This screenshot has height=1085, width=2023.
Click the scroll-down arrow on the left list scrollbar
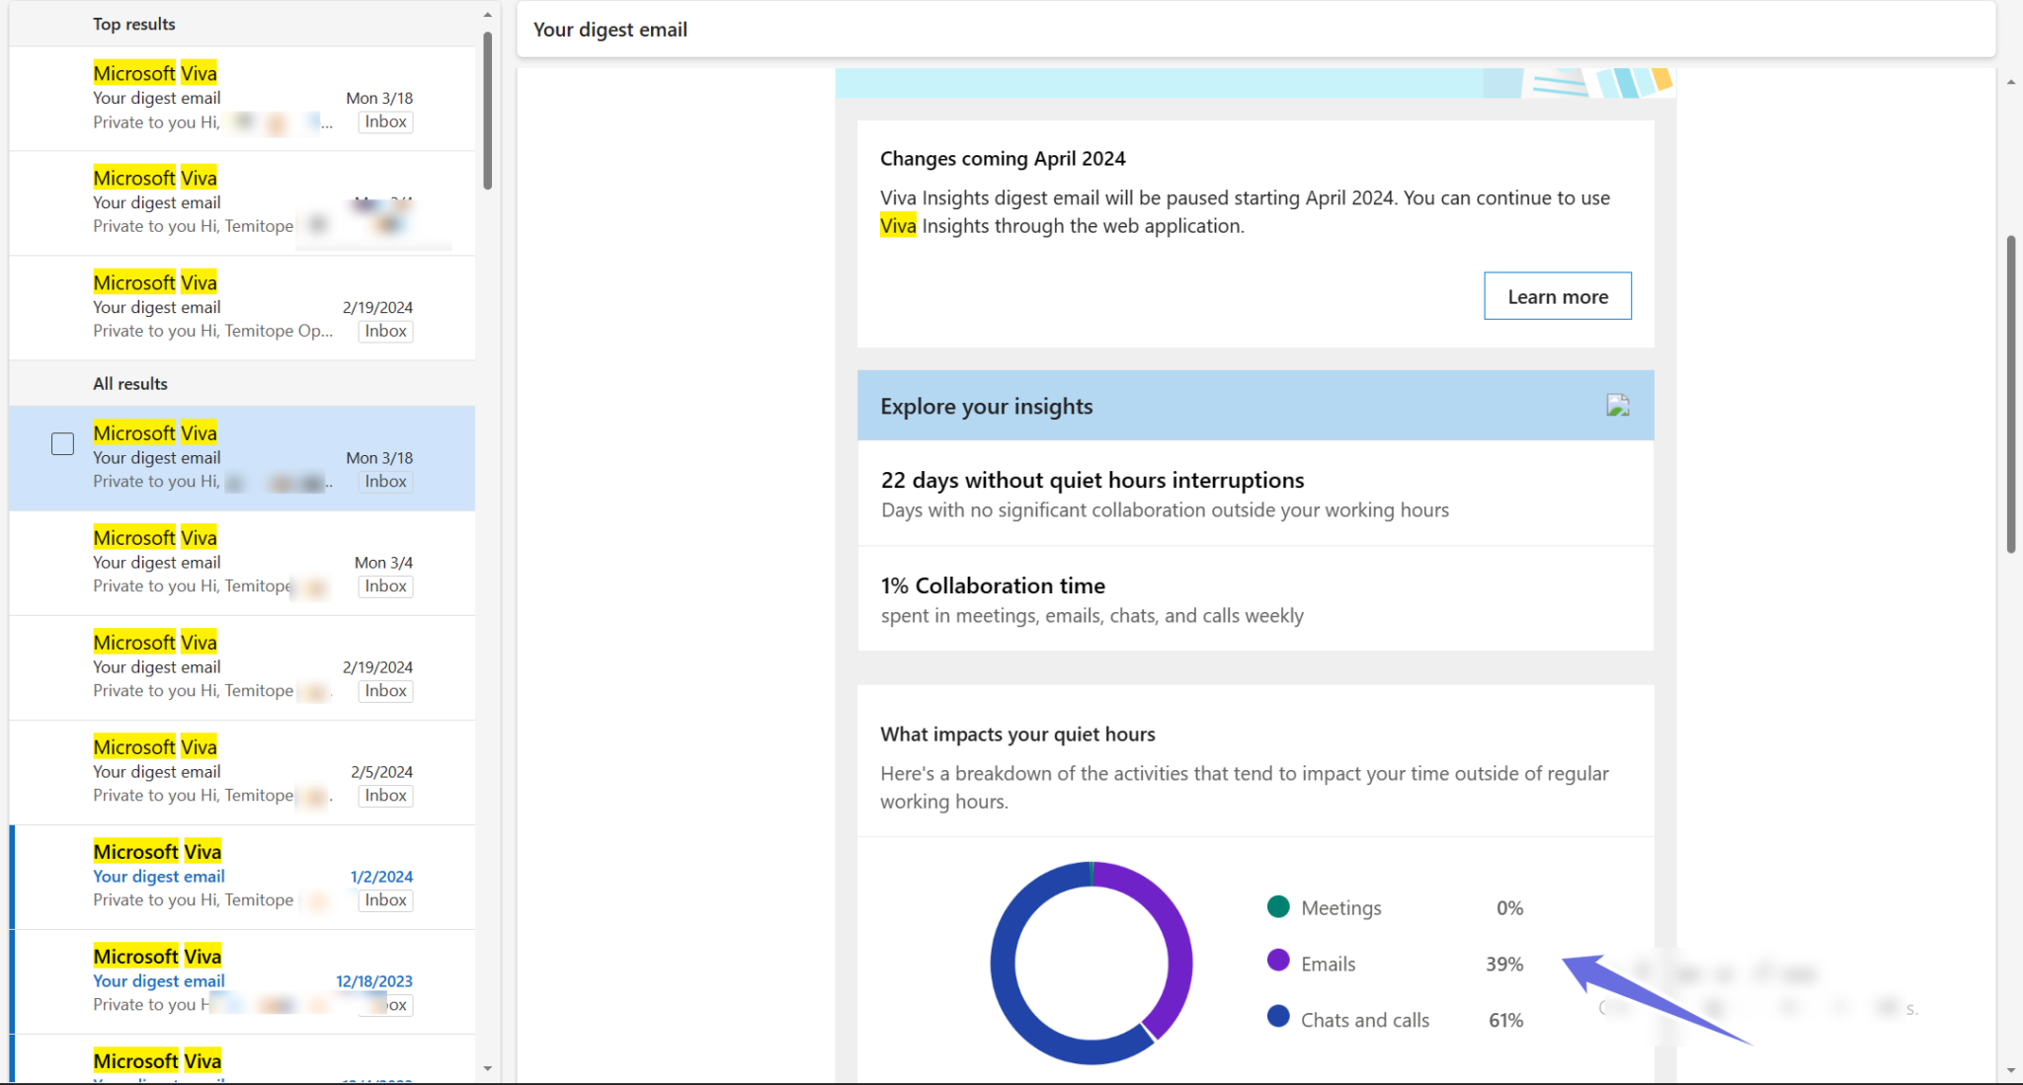[x=487, y=1068]
